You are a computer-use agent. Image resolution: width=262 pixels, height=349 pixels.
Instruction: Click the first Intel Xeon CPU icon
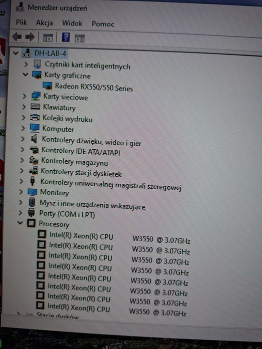[x=42, y=234]
